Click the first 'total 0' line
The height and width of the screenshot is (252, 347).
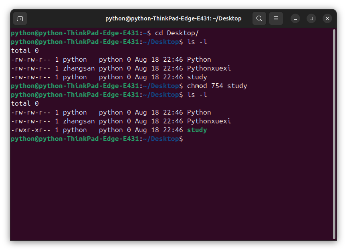coord(25,50)
